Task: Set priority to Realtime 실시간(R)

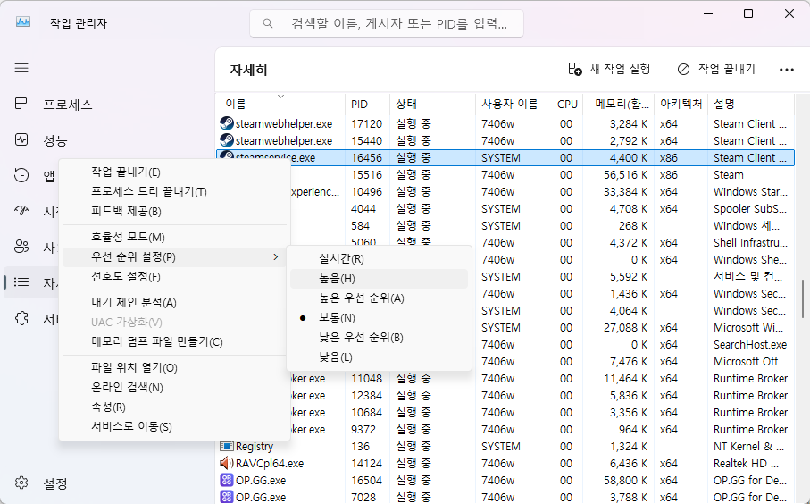Action: [380, 259]
